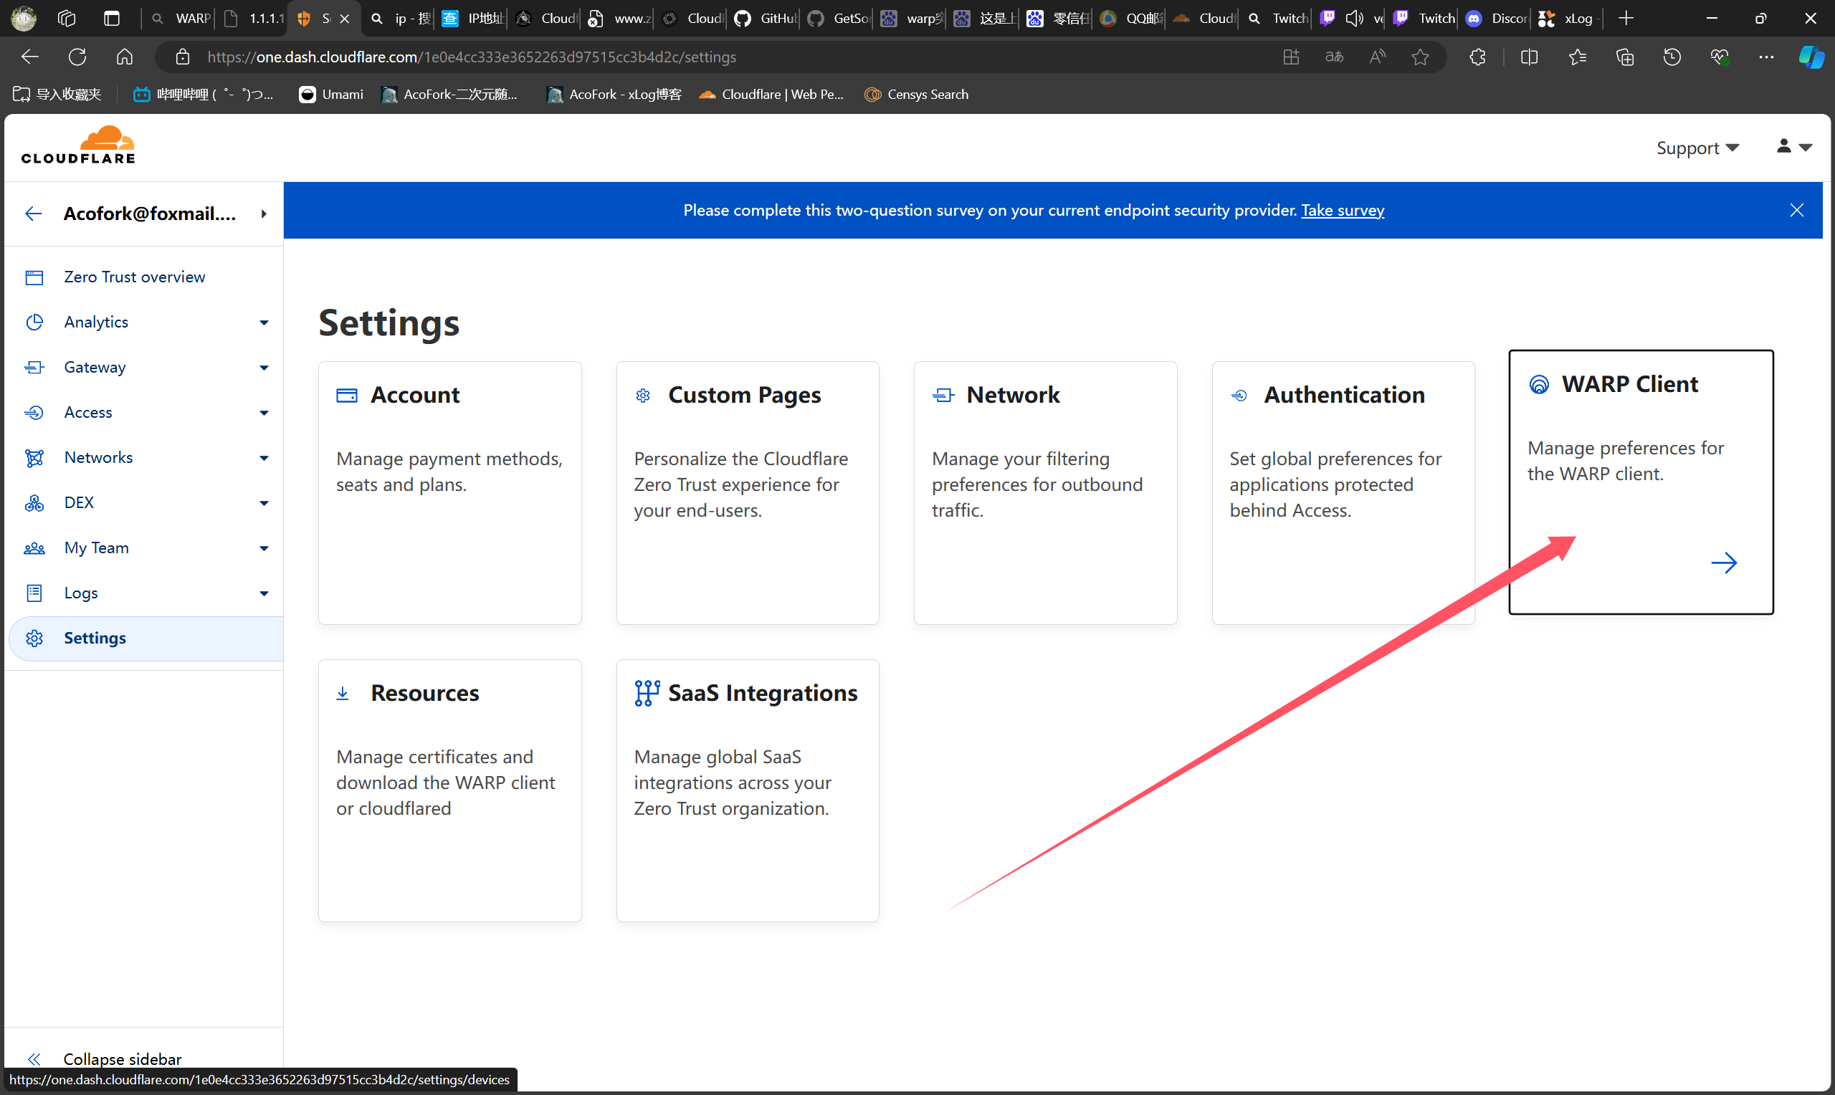
Task: Open browser extensions menu
Action: (x=1477, y=57)
